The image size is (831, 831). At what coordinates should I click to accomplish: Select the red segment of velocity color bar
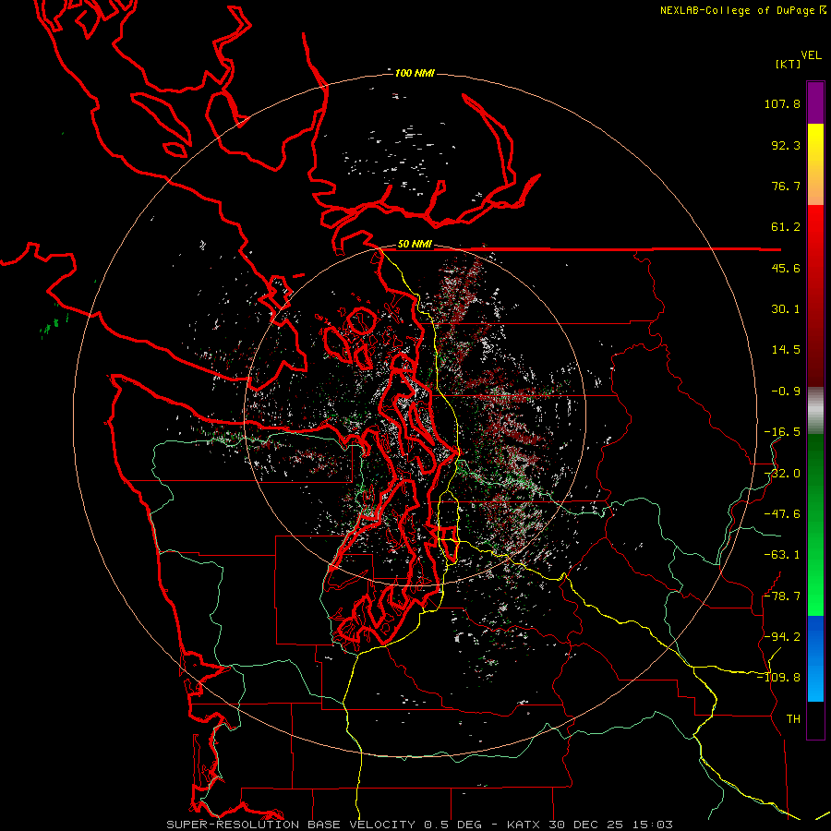click(815, 295)
